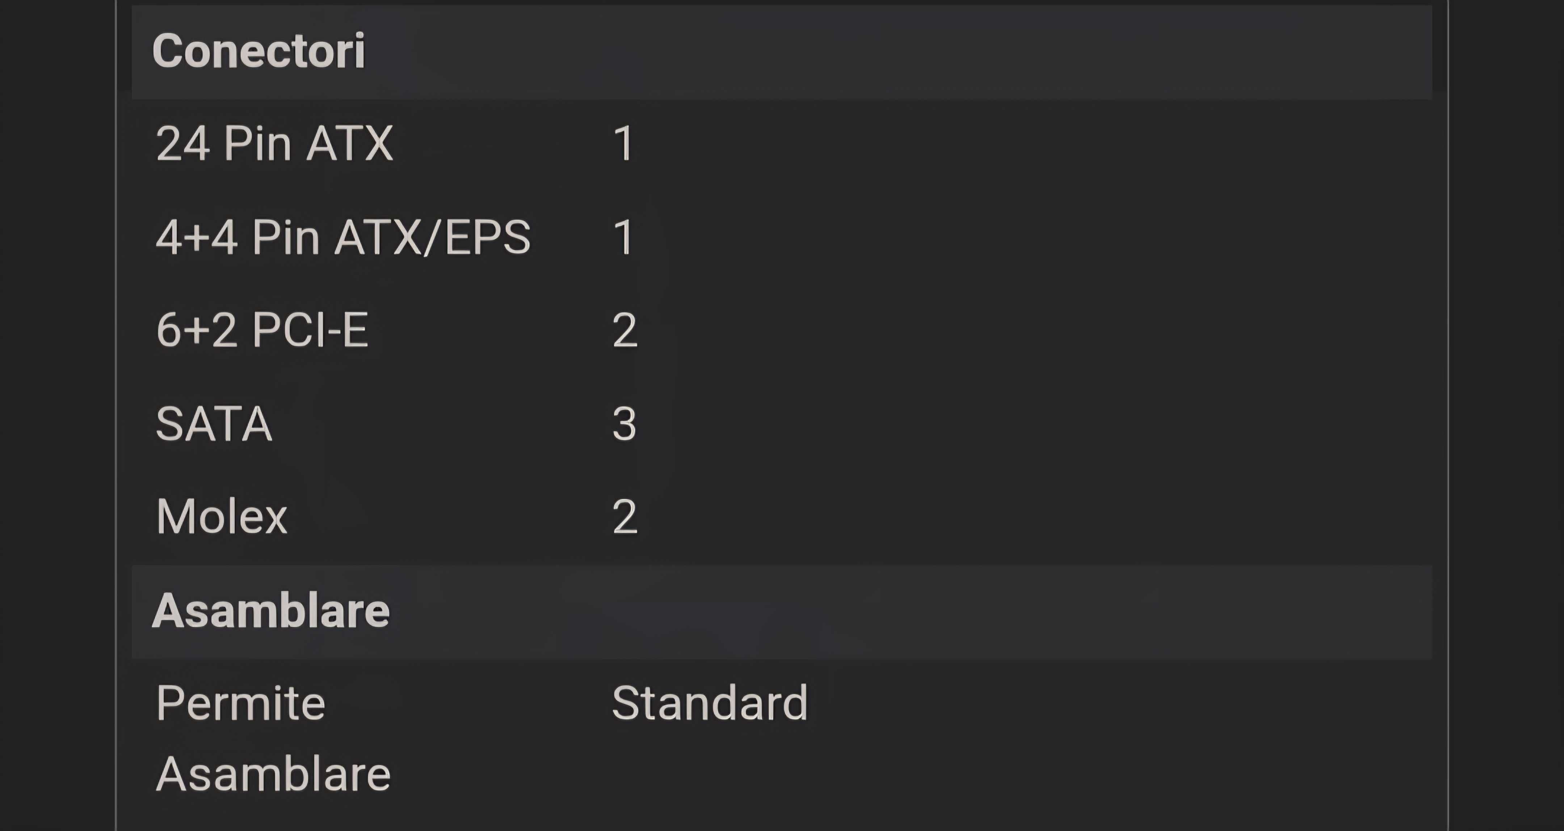The height and width of the screenshot is (831, 1564).
Task: Click the Standard assembly value
Action: (x=710, y=703)
